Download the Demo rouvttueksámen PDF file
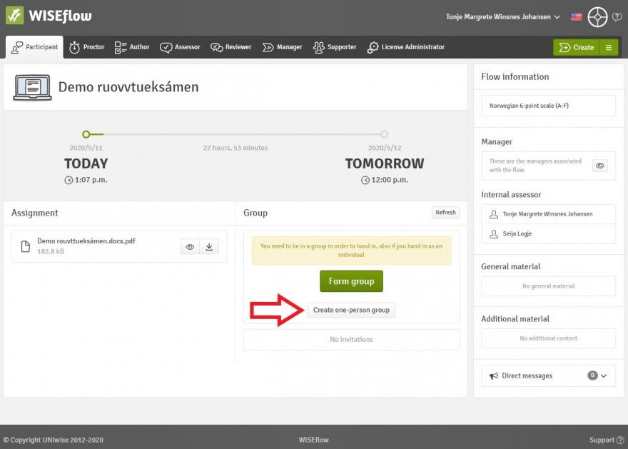 click(209, 247)
